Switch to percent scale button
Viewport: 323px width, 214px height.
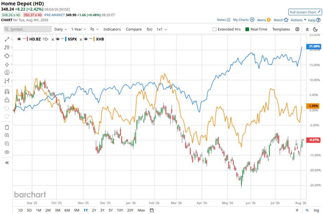tap(307, 210)
